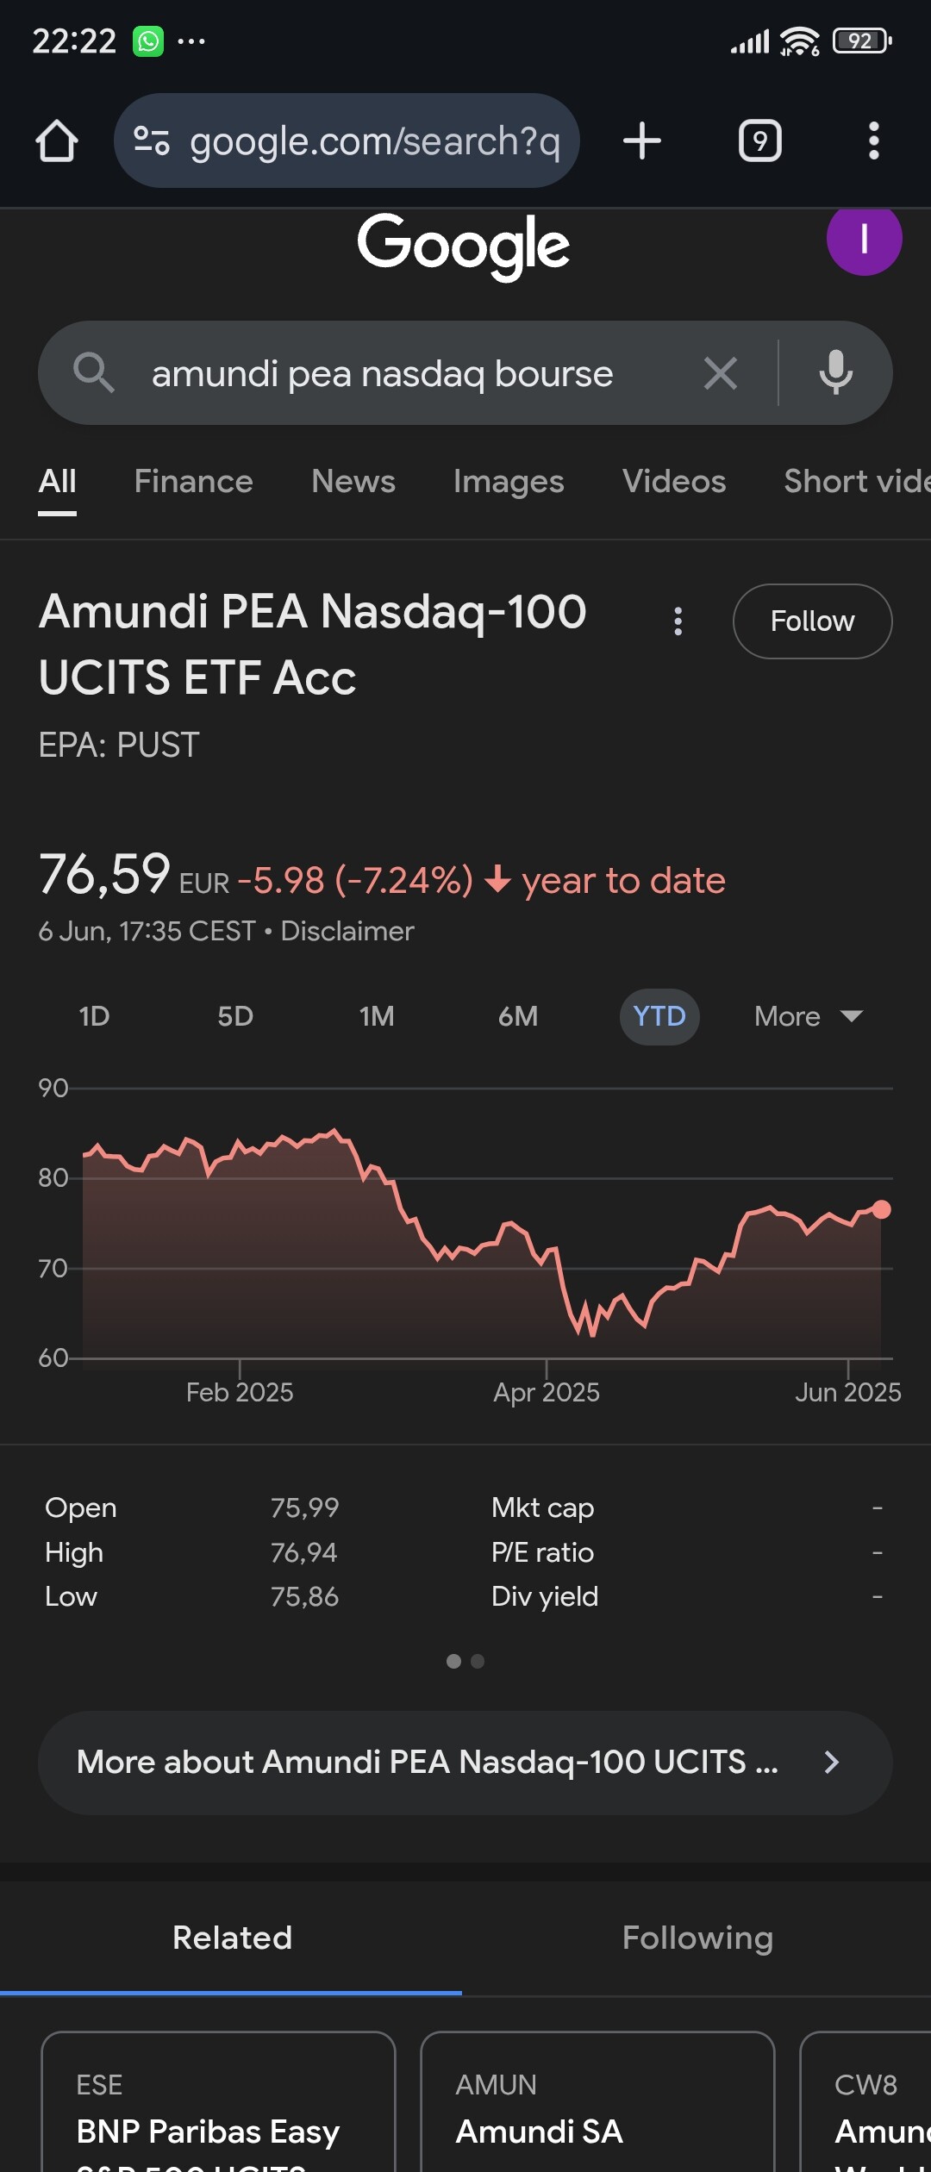Open the Disclaimer link
Viewport: 931px width, 2172px height.
point(347,931)
